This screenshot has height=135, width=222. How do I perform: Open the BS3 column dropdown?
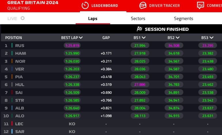tap(212, 38)
